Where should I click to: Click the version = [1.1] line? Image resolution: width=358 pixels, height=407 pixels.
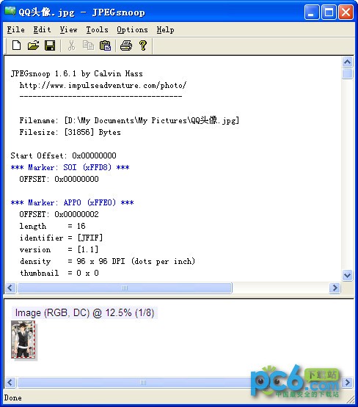point(59,250)
